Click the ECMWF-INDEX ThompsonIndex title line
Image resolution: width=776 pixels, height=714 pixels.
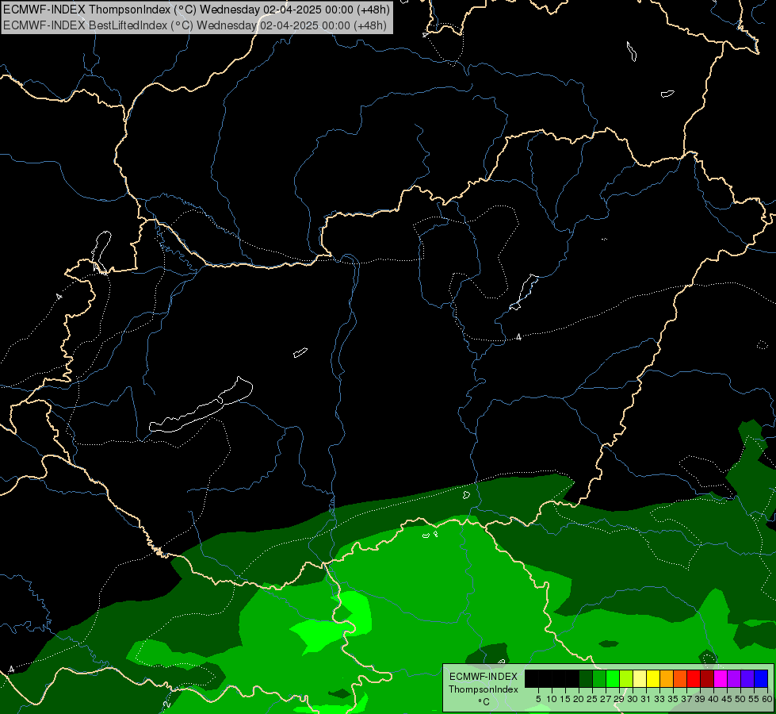tap(196, 10)
